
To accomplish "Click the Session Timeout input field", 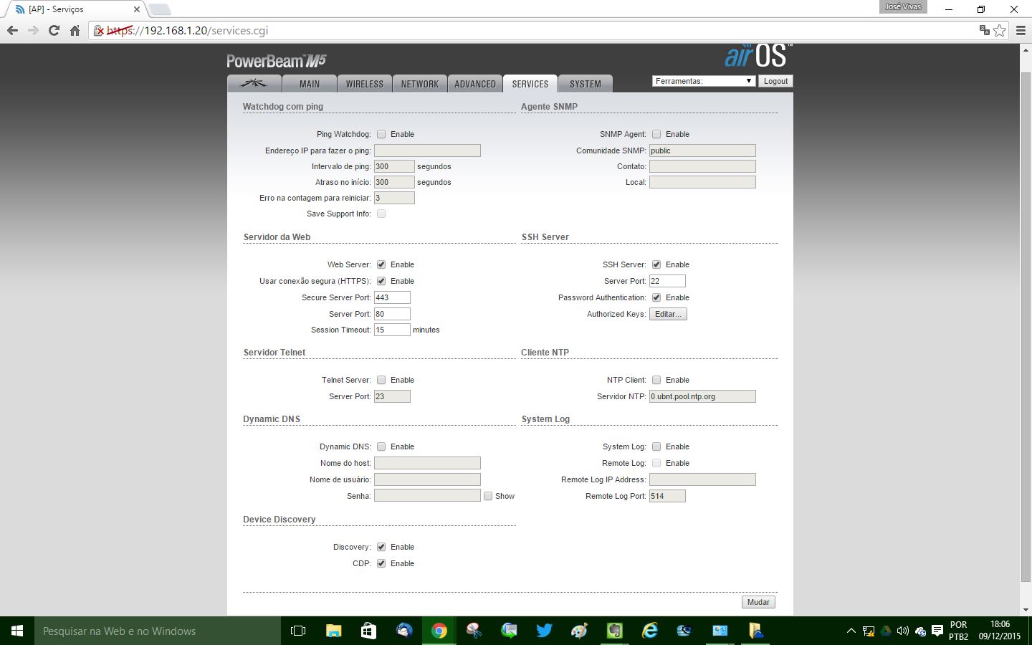I will [392, 330].
